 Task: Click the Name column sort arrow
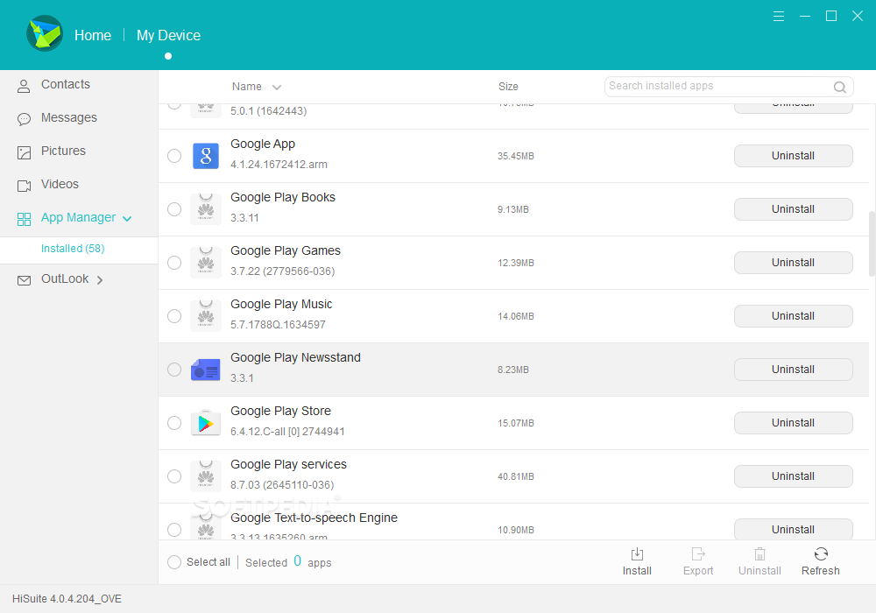pyautogui.click(x=277, y=87)
